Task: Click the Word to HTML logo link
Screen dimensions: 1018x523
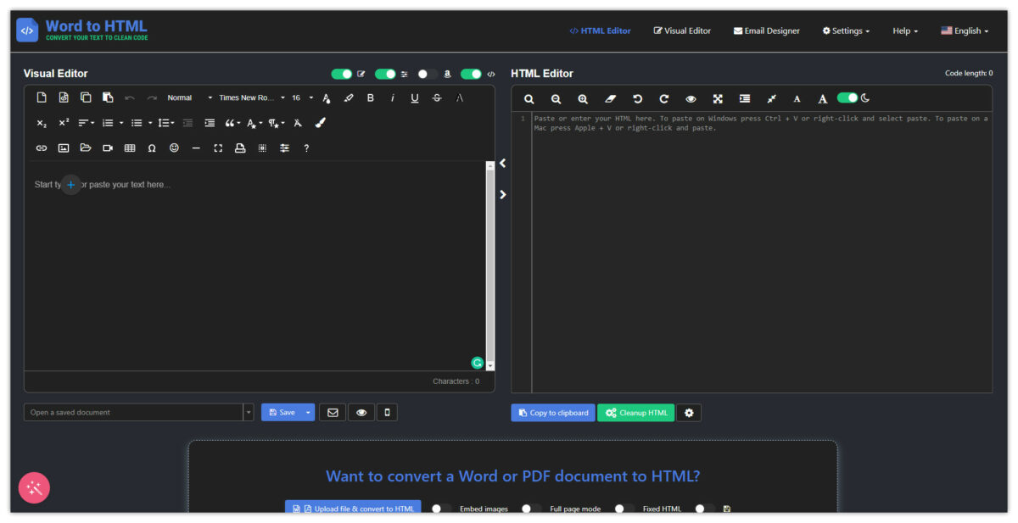Action: click(x=82, y=31)
